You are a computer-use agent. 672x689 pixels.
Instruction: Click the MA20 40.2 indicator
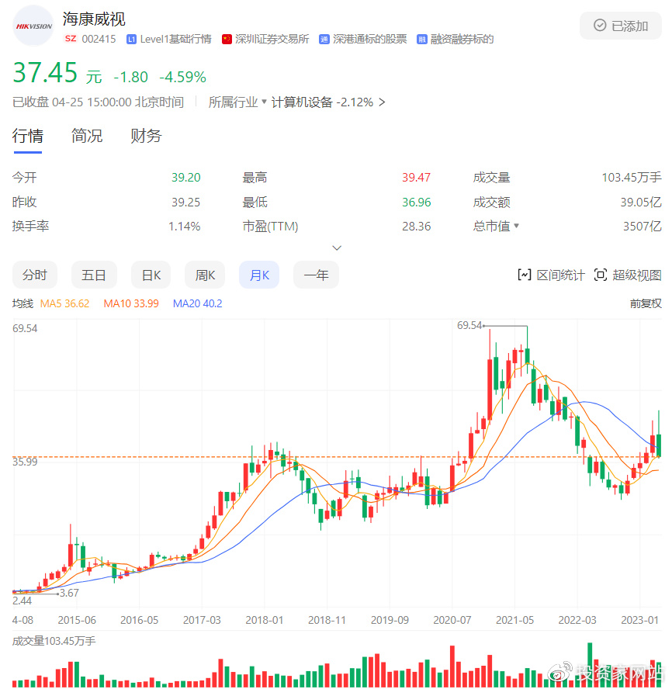197,303
